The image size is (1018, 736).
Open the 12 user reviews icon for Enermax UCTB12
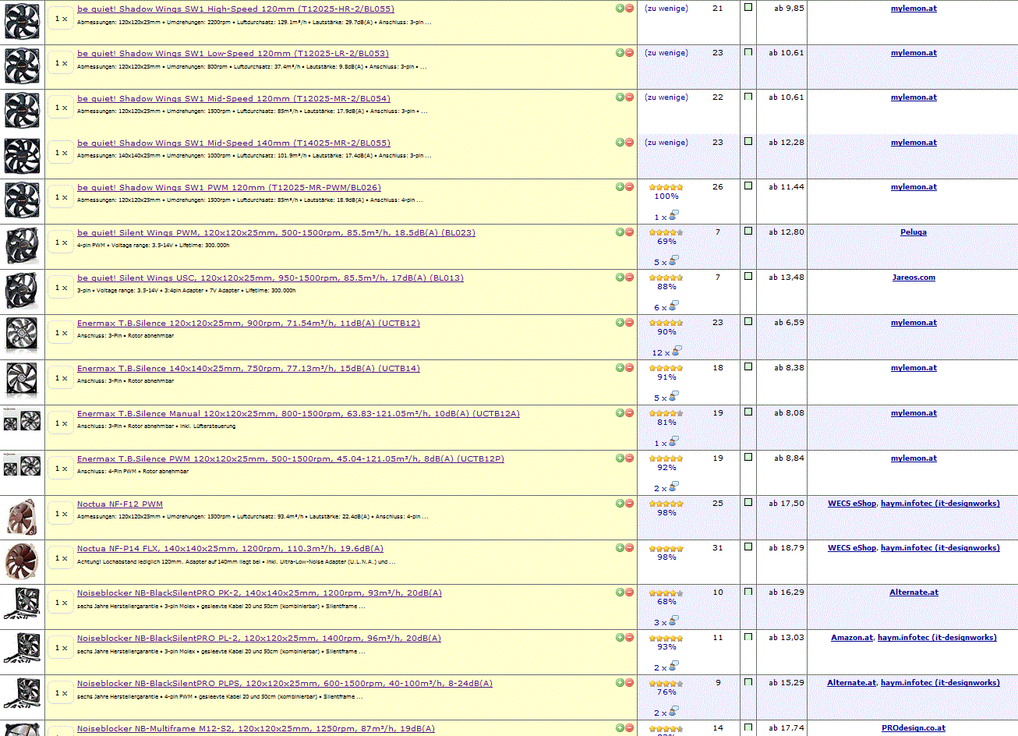tap(677, 351)
